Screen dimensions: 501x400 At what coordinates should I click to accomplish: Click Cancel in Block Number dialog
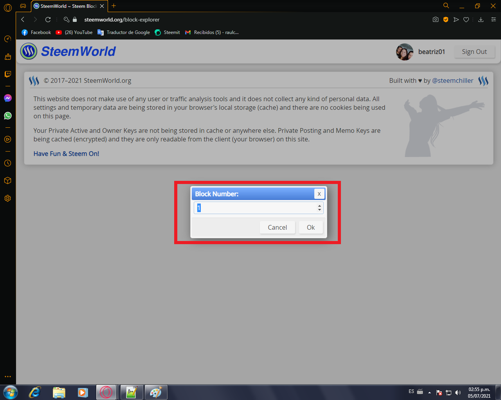[277, 227]
